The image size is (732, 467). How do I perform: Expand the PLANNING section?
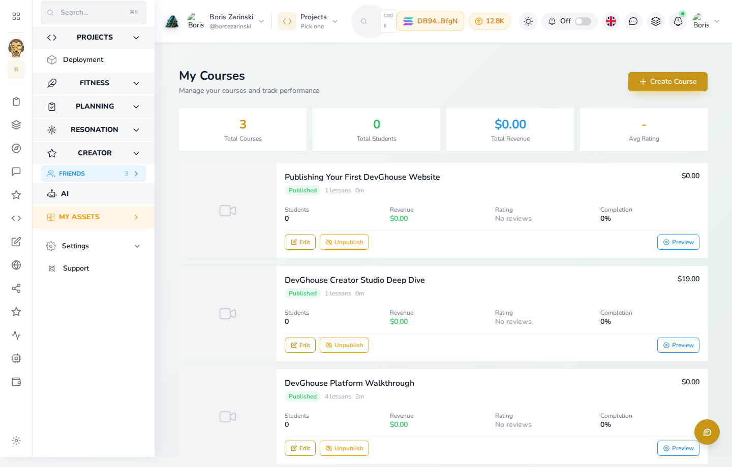(x=94, y=107)
